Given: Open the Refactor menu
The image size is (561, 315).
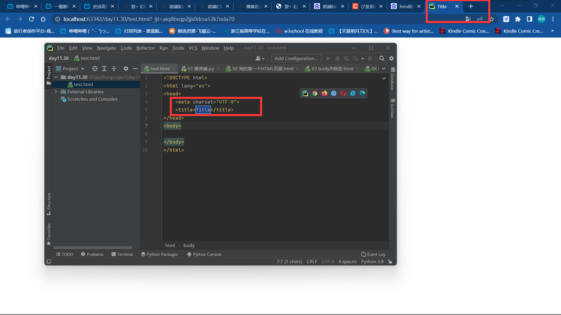Looking at the screenshot, I should click(x=145, y=48).
